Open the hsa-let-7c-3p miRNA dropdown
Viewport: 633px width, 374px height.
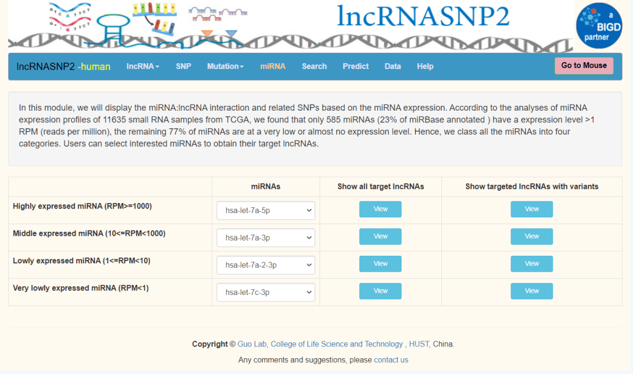coord(266,292)
